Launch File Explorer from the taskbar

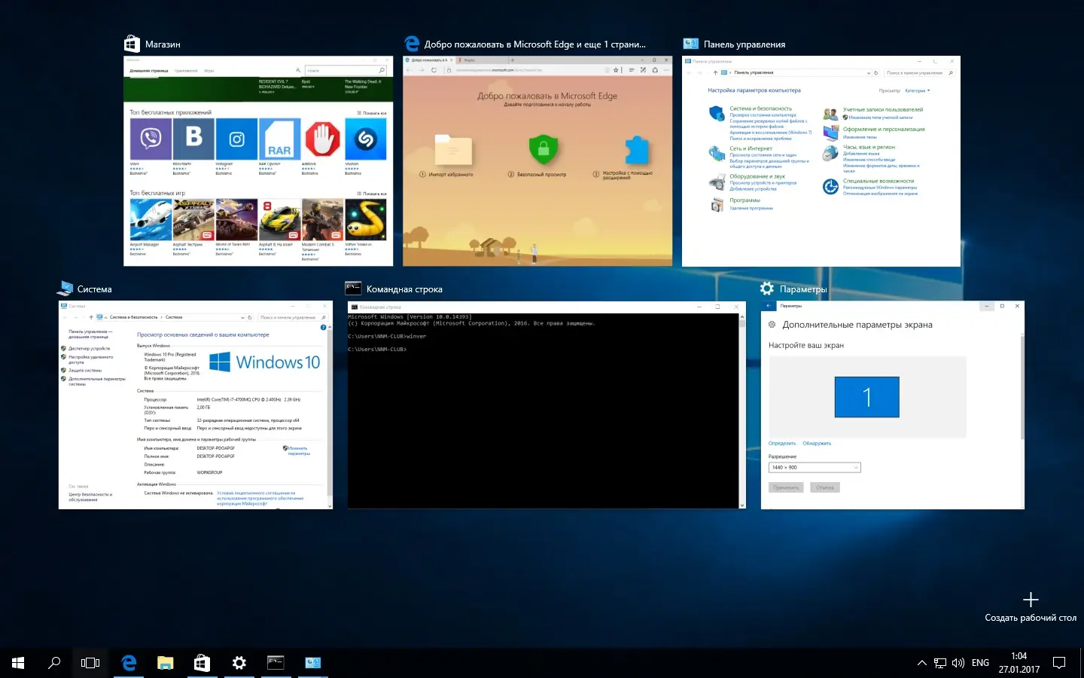(x=165, y=663)
